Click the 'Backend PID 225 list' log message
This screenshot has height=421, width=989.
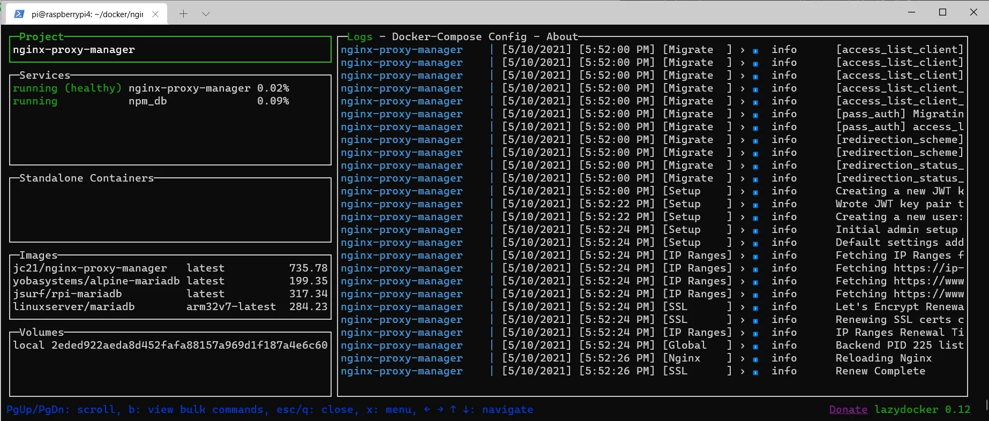900,345
